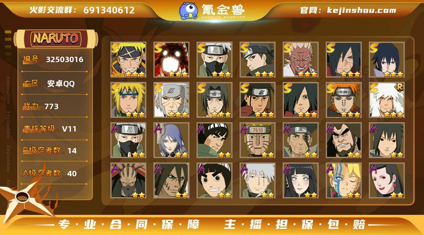
Task: Select the Hinata portrait with white eyes
Action: pyautogui.click(x=301, y=181)
